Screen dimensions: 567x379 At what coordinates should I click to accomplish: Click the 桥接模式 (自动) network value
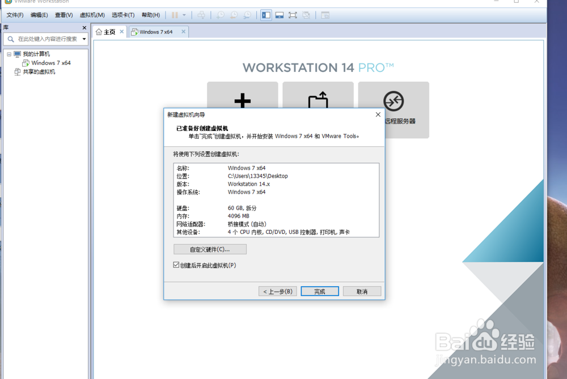point(247,224)
